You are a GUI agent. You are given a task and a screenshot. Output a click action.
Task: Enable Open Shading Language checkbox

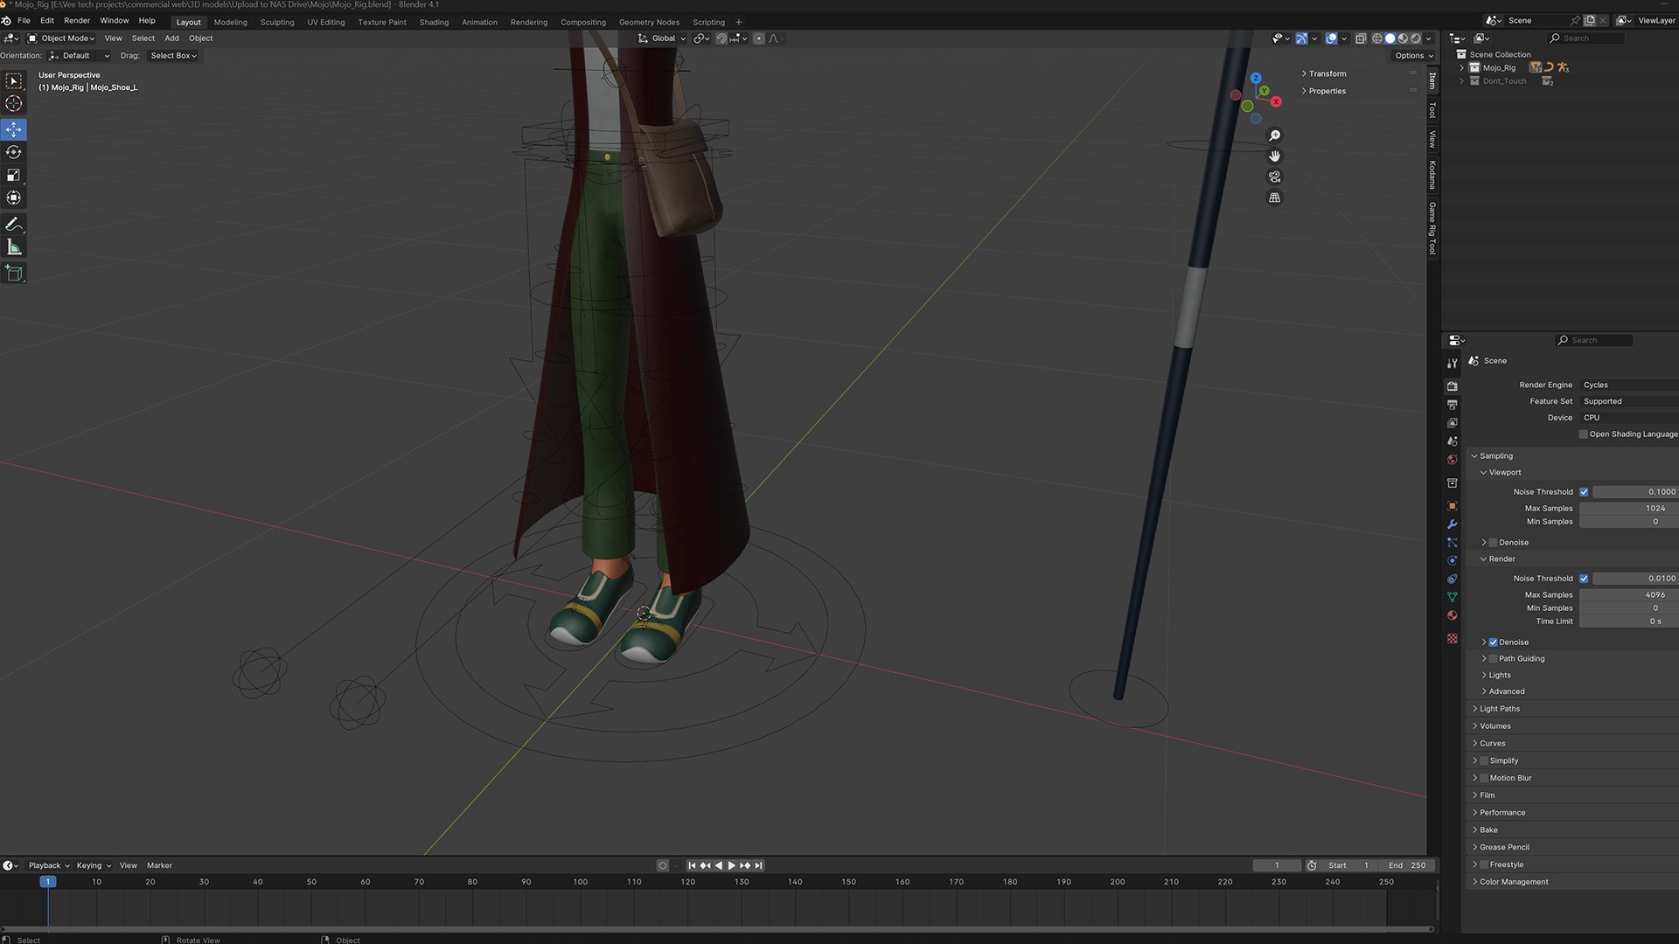pyautogui.click(x=1583, y=434)
